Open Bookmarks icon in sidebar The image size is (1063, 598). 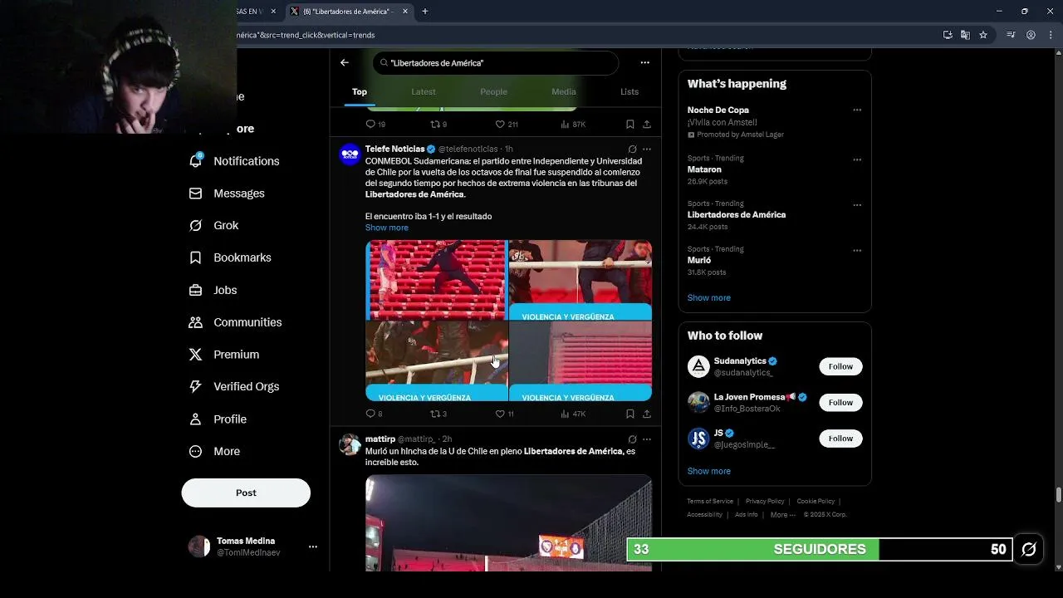pyautogui.click(x=196, y=257)
